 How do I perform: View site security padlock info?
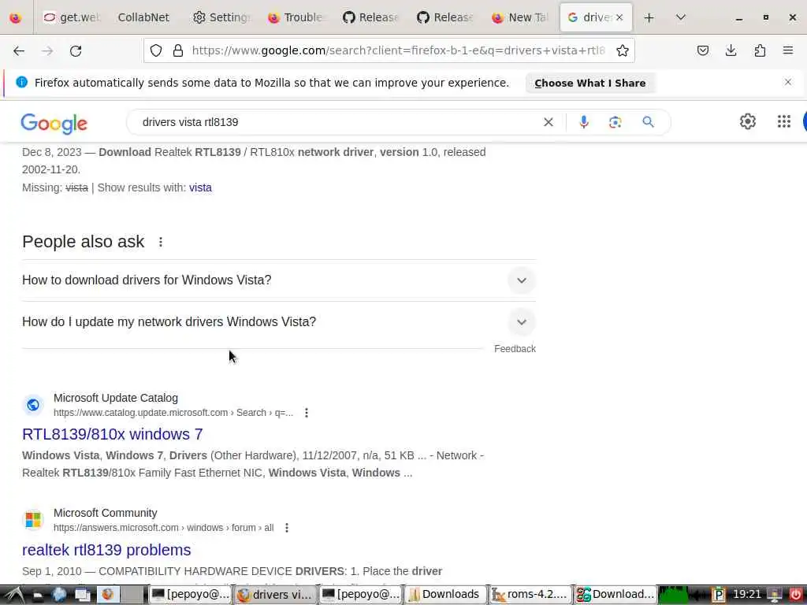[178, 50]
